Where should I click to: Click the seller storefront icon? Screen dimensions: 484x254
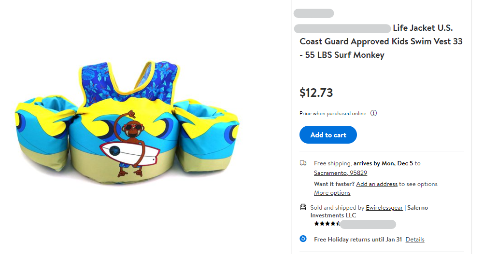tap(303, 208)
